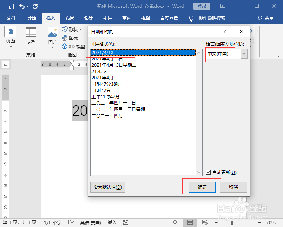Screen dimensions: 283x227
Task: Click the zoom out minus button
Action: 216,223
